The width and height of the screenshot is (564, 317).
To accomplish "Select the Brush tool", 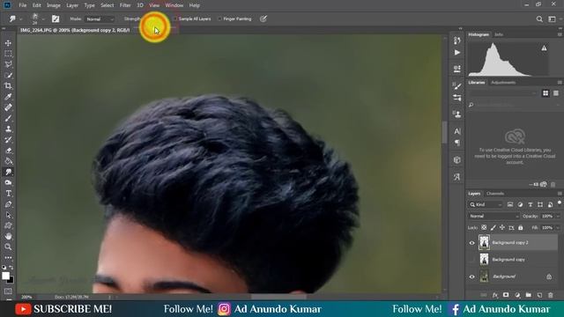I will [x=8, y=118].
